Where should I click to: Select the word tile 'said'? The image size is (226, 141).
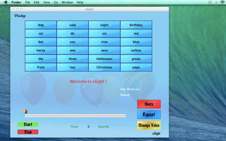pyautogui.click(x=73, y=25)
